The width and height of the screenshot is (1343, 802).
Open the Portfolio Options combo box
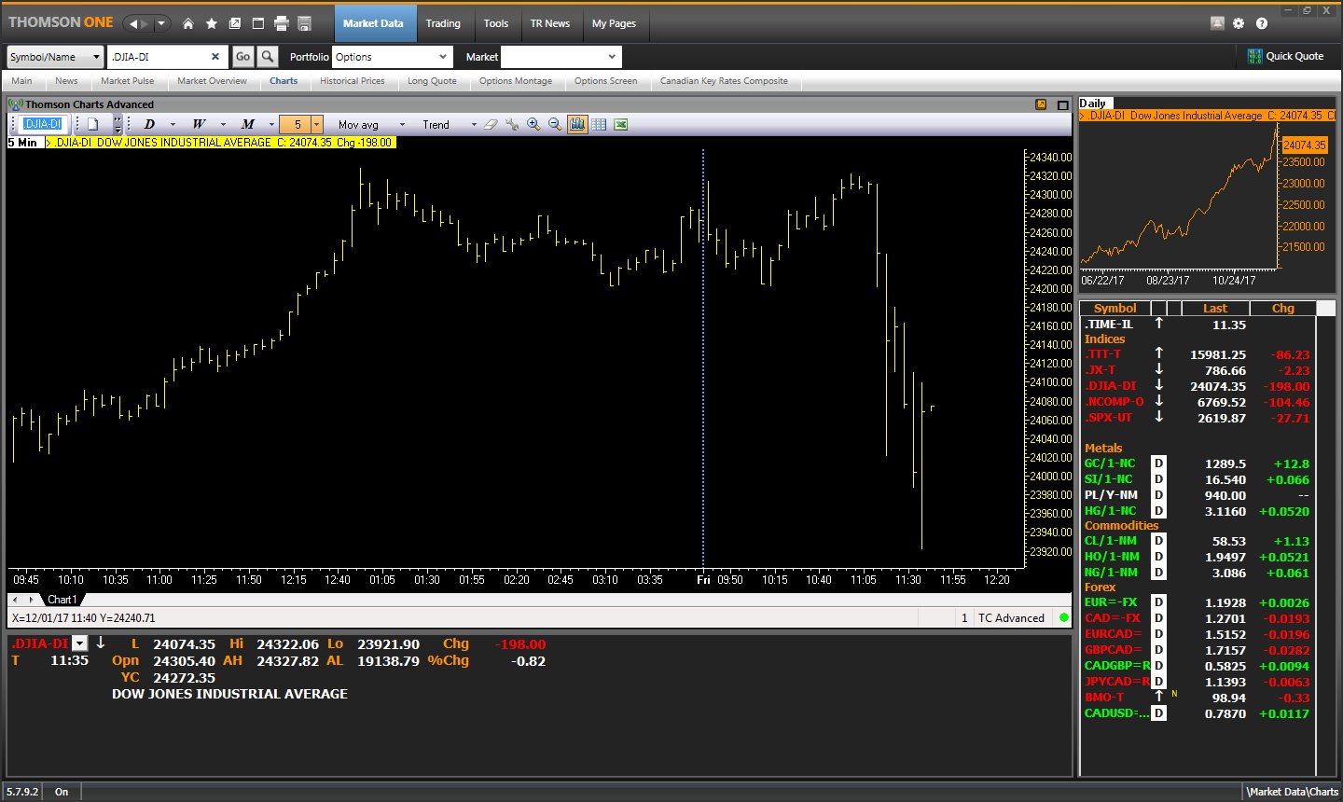coord(392,57)
